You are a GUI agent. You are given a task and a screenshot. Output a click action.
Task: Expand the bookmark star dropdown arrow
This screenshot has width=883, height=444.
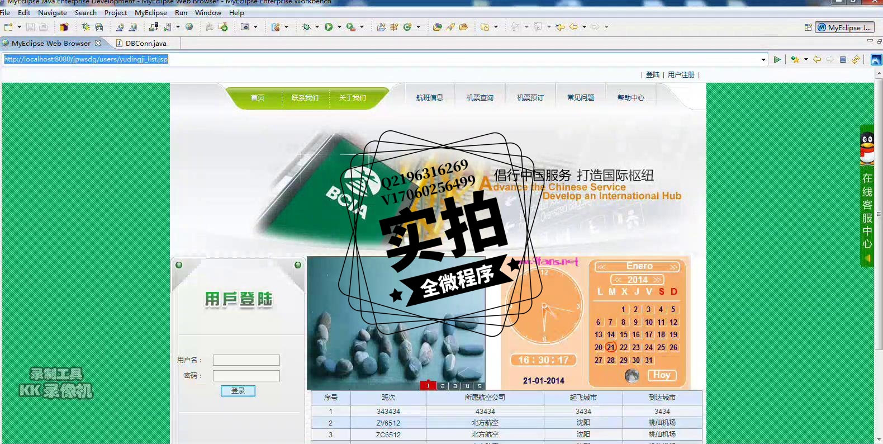pyautogui.click(x=806, y=59)
